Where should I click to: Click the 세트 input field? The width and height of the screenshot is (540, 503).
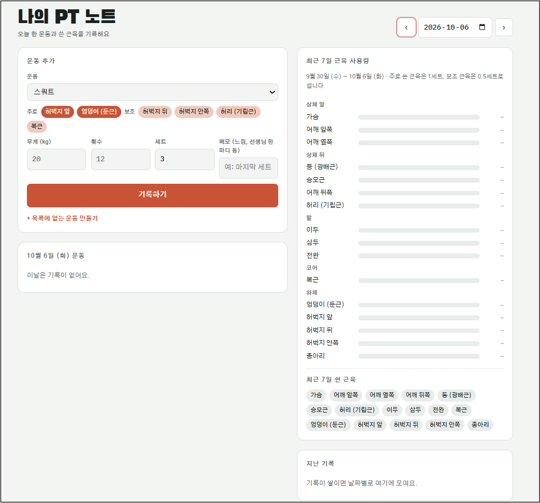[184, 159]
